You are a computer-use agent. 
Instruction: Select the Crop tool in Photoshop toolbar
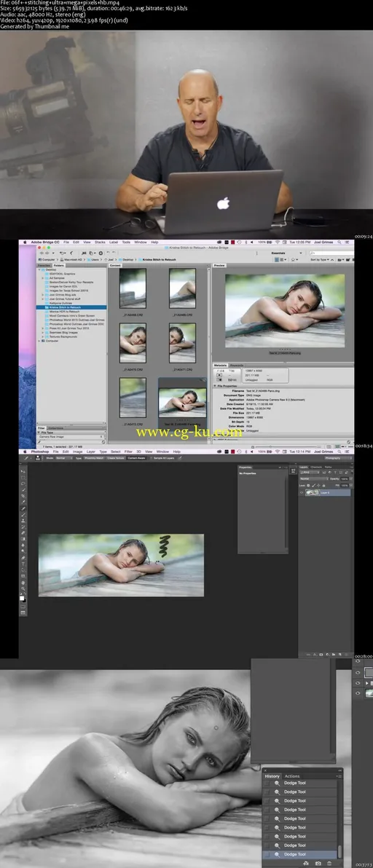(24, 495)
